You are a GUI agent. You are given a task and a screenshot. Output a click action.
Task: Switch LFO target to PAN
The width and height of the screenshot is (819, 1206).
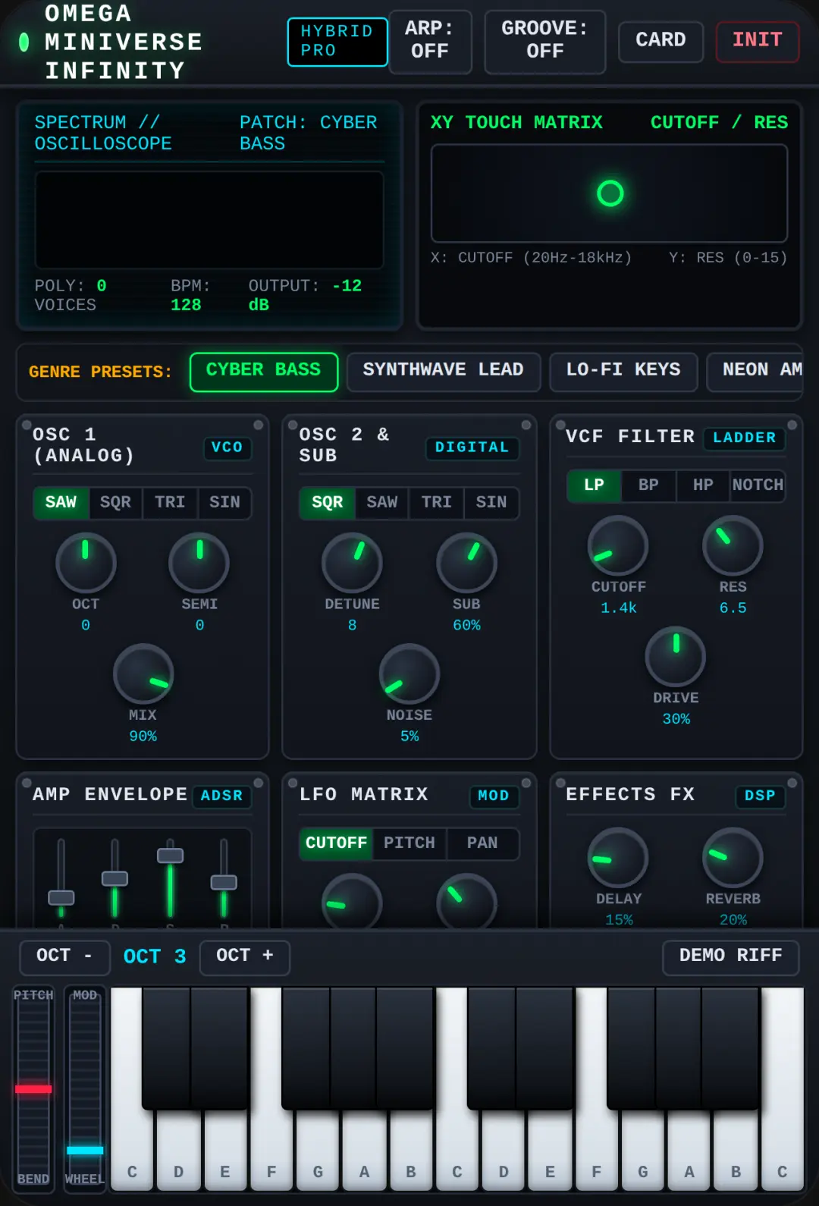click(x=482, y=843)
